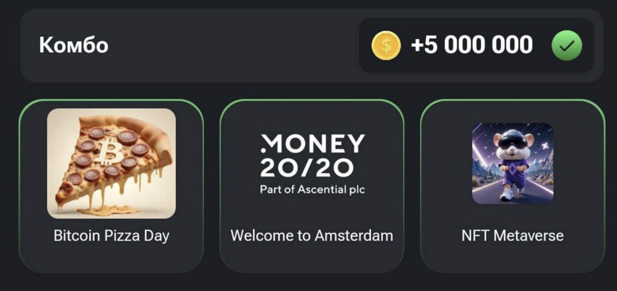Open the Bitcoin pizza slice image
Screen dimensions: 617x291
tap(111, 163)
